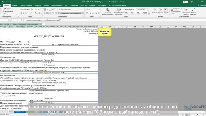This screenshot has height=116, width=206.
Task: Click the Вход sign-in button
Action: [185, 2]
